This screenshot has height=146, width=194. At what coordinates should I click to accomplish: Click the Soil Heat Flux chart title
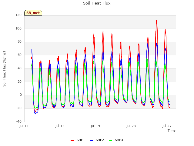(97, 3)
